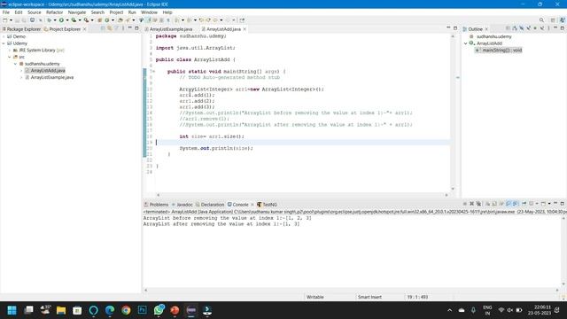The image size is (567, 319).
Task: Open the Refactor menu
Action: [x=55, y=12]
